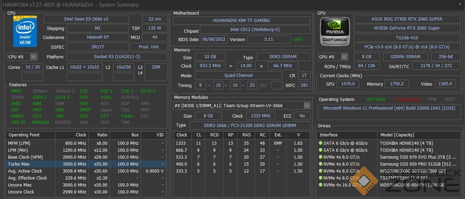Click the Windows 11 Professional OS text box
This screenshot has width=465, height=199.
pyautogui.click(x=389, y=108)
